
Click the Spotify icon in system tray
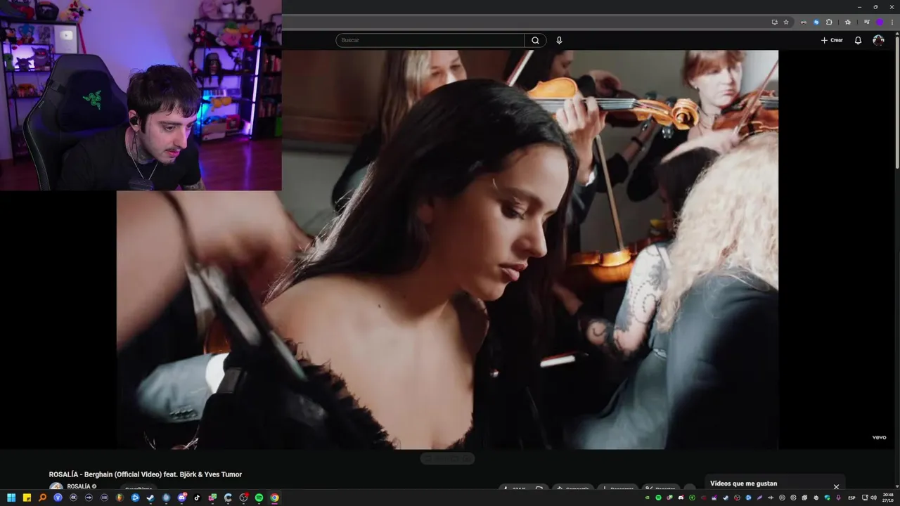click(658, 498)
